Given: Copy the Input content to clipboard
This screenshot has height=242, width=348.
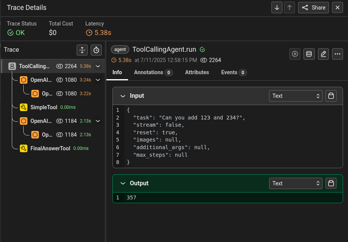Looking at the screenshot, I should [x=331, y=96].
